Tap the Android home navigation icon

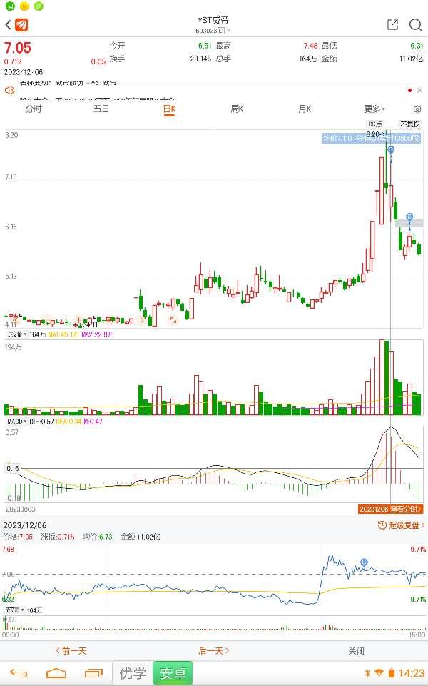click(56, 673)
